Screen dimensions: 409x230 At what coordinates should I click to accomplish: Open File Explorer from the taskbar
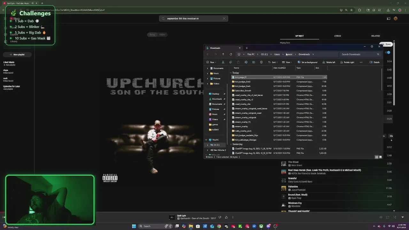click(191, 226)
